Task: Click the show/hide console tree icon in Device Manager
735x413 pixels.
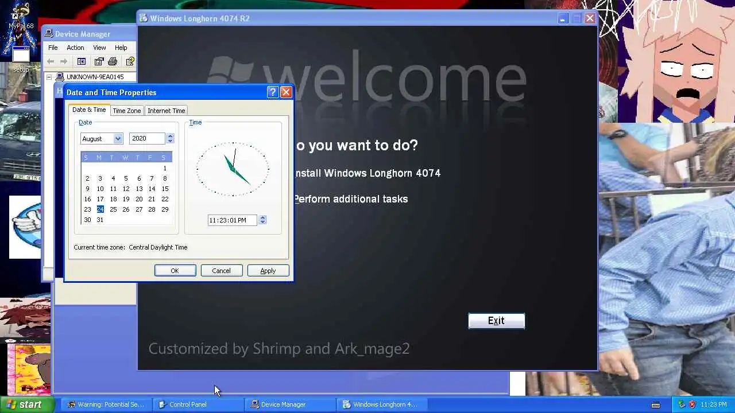Action: (x=82, y=61)
